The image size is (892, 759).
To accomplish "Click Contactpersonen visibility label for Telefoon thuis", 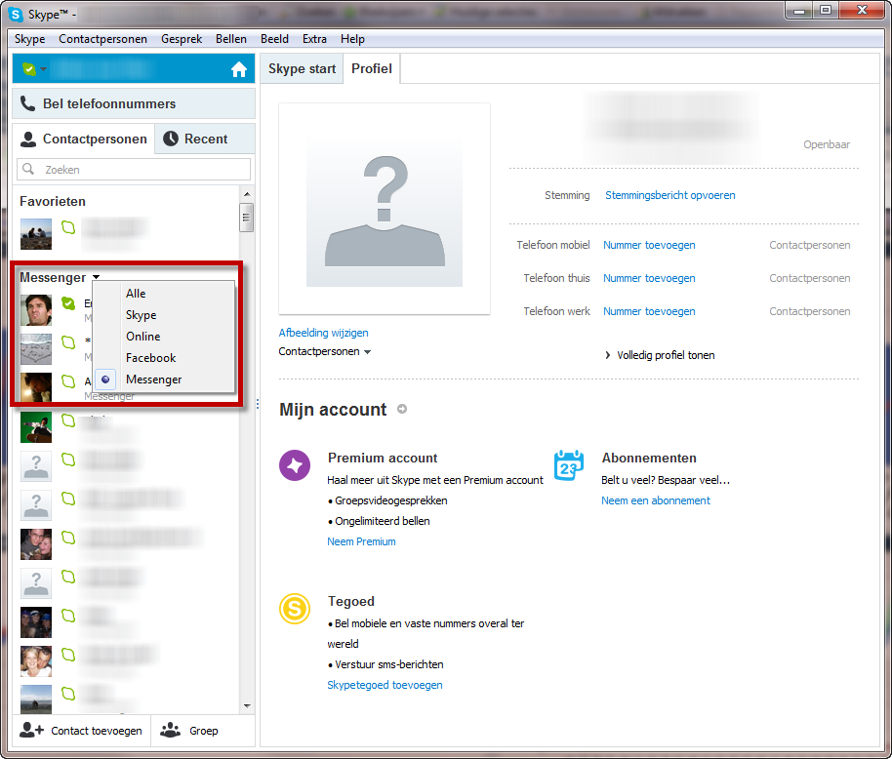I will pos(809,278).
